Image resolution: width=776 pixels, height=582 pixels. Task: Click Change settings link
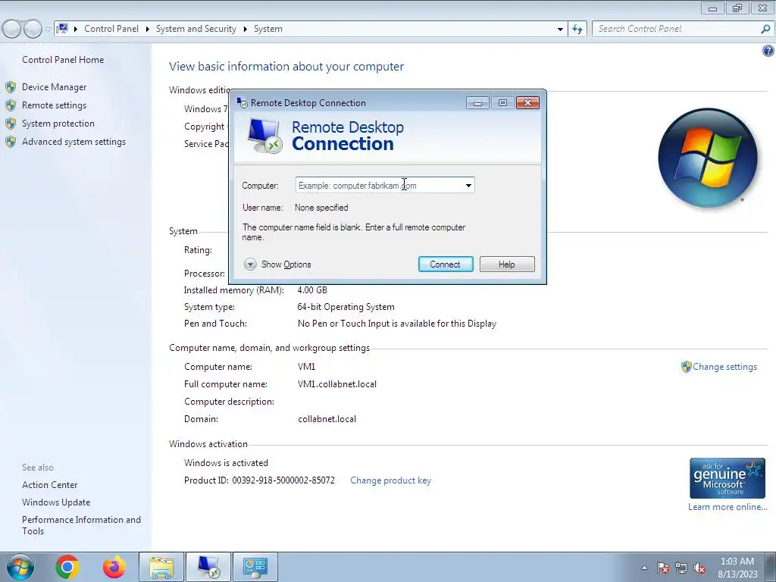[724, 367]
